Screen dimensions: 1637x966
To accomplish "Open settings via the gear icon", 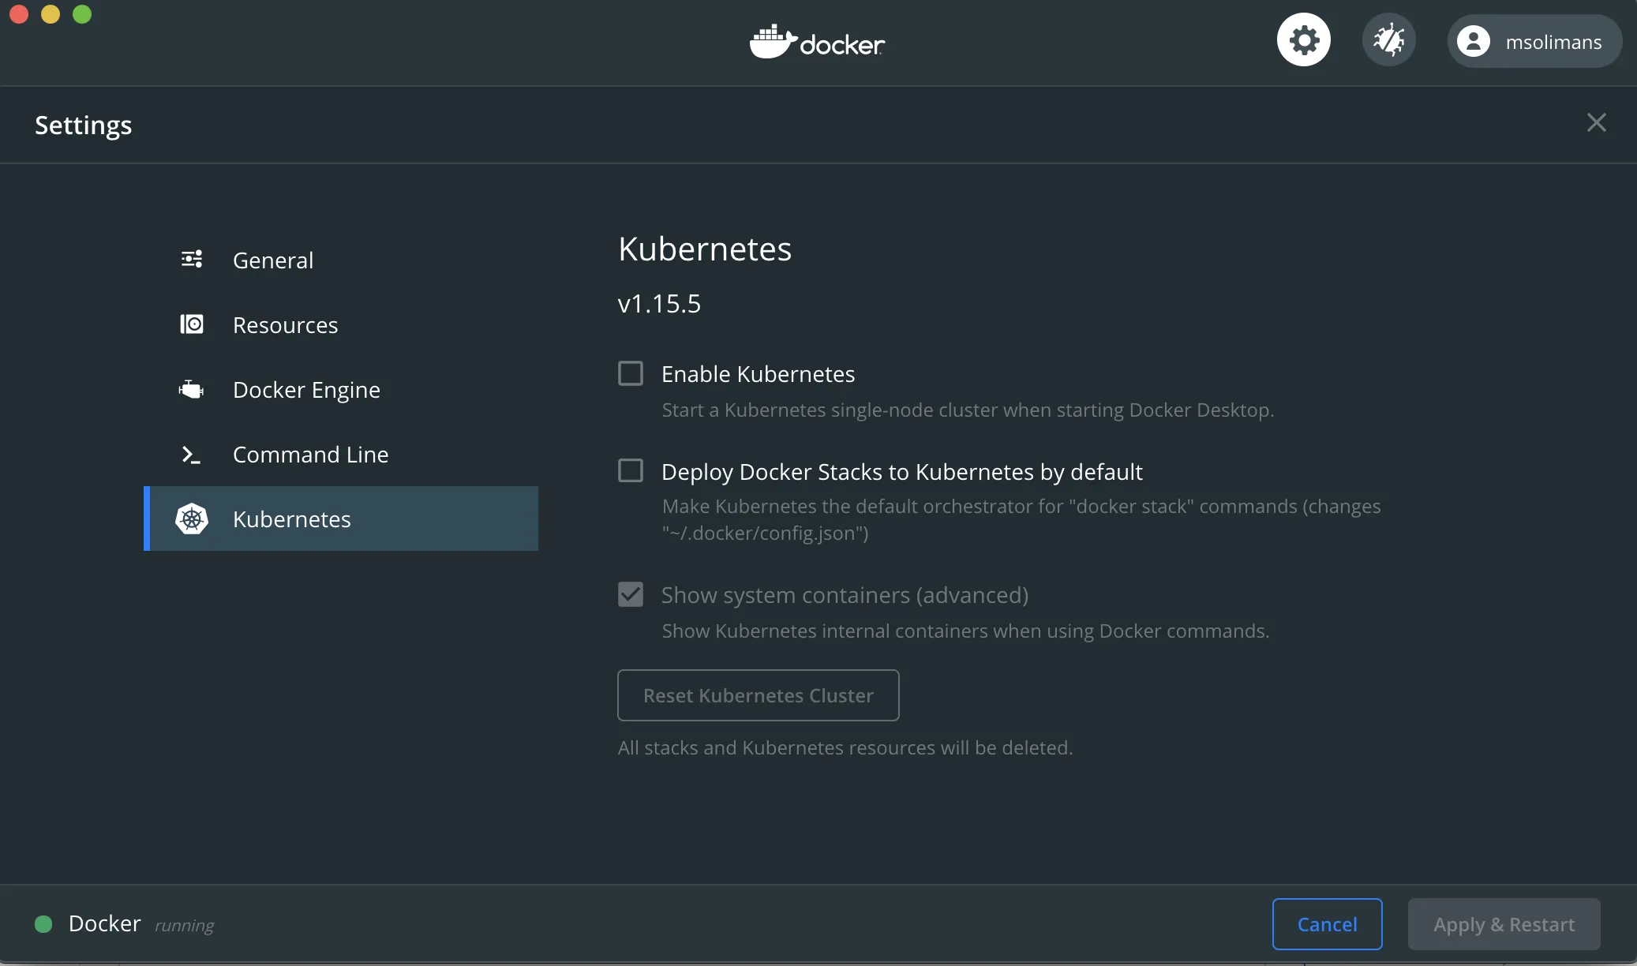I will click(x=1303, y=40).
